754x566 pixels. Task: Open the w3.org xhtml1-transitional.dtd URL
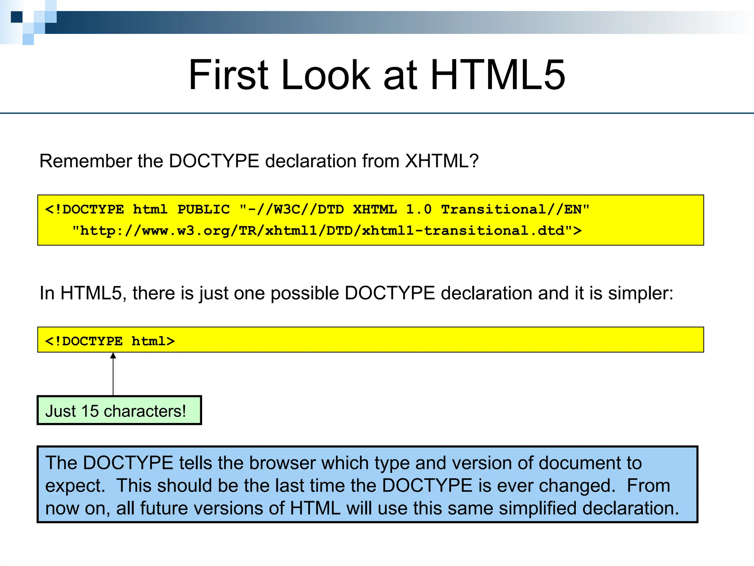[x=326, y=231]
